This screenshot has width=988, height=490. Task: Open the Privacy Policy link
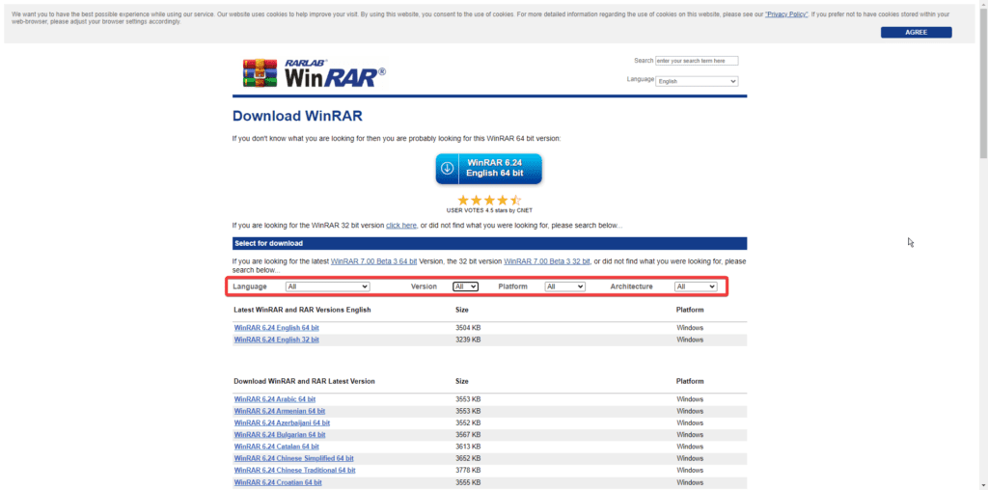click(x=785, y=14)
